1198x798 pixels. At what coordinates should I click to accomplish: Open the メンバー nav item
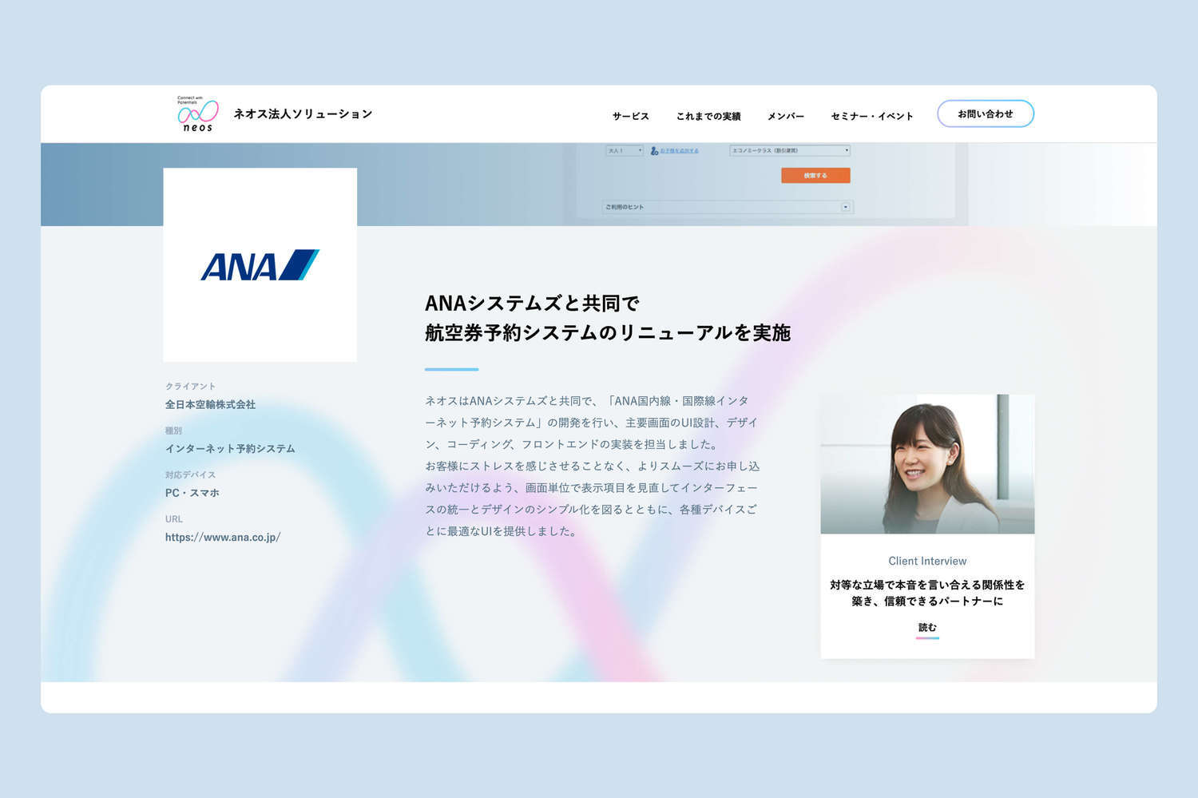[x=786, y=117]
